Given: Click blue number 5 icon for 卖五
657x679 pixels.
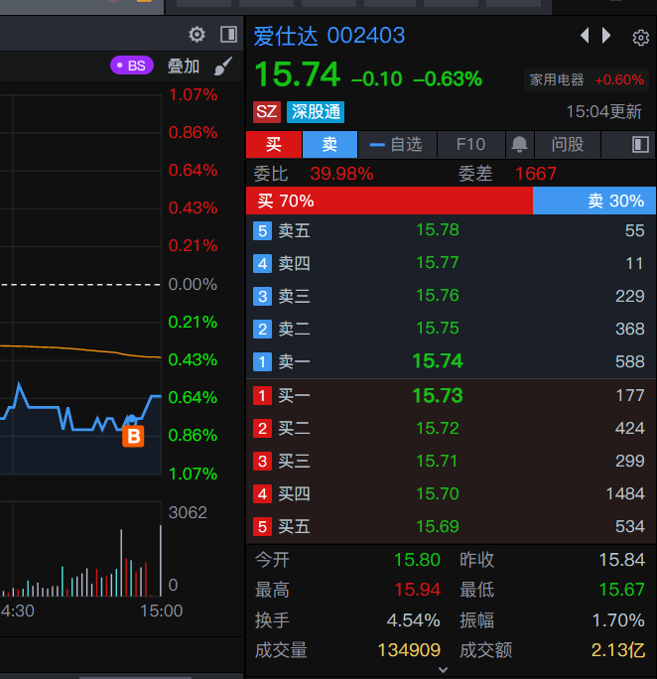Looking at the screenshot, I should [x=262, y=231].
